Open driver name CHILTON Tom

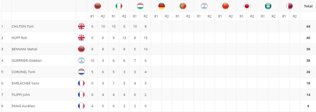pyautogui.click(x=23, y=26)
